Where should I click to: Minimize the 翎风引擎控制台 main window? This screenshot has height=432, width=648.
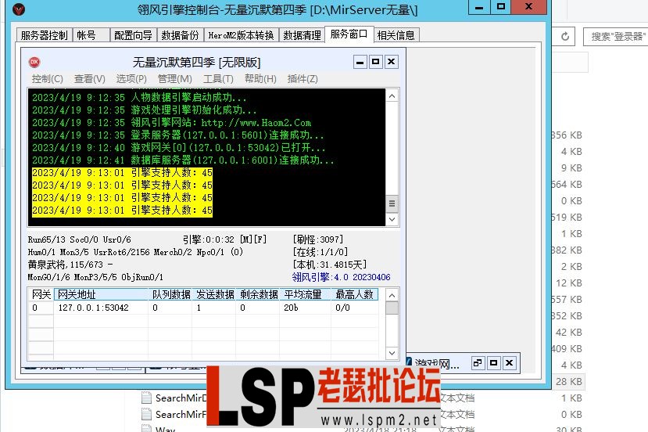[x=479, y=7]
